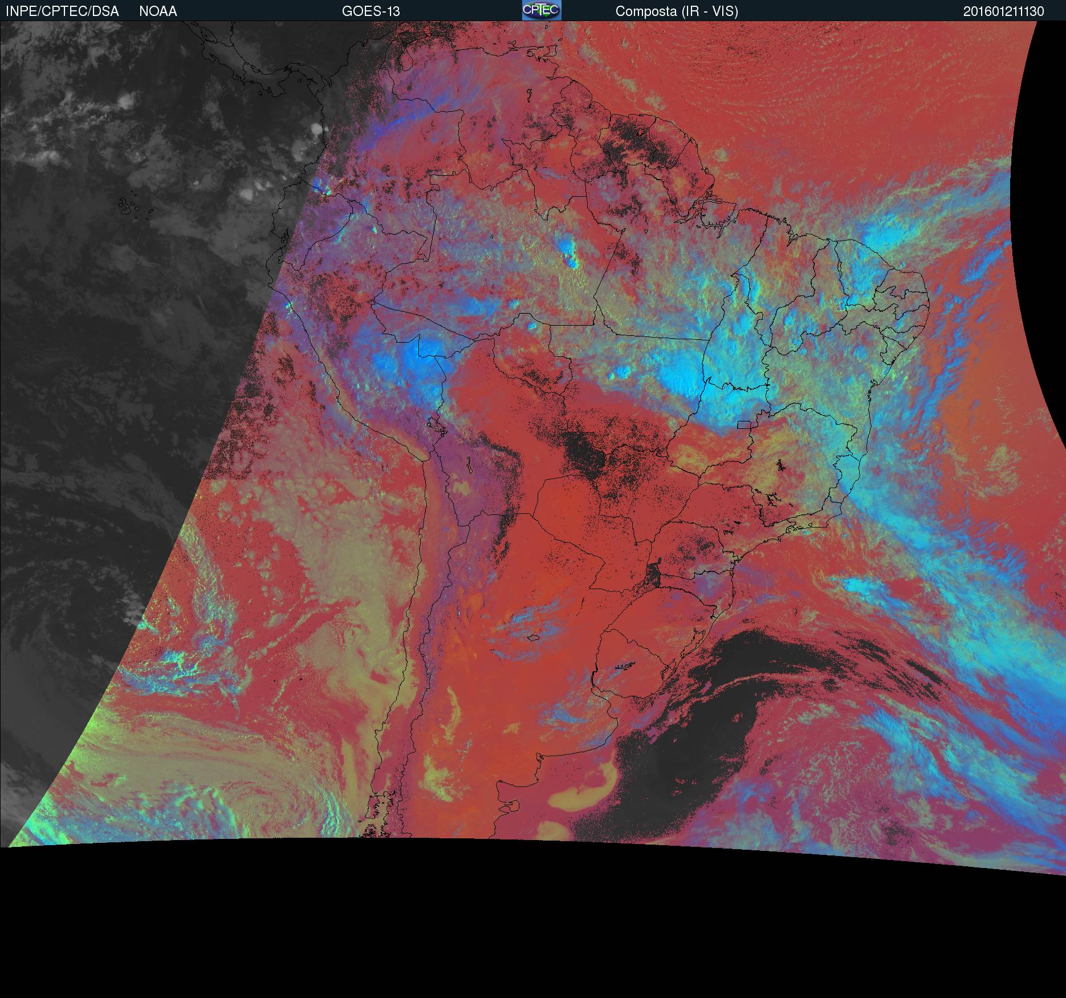Click the INPE/CPTEC/DSA header label
Image resolution: width=1066 pixels, height=998 pixels.
(62, 11)
